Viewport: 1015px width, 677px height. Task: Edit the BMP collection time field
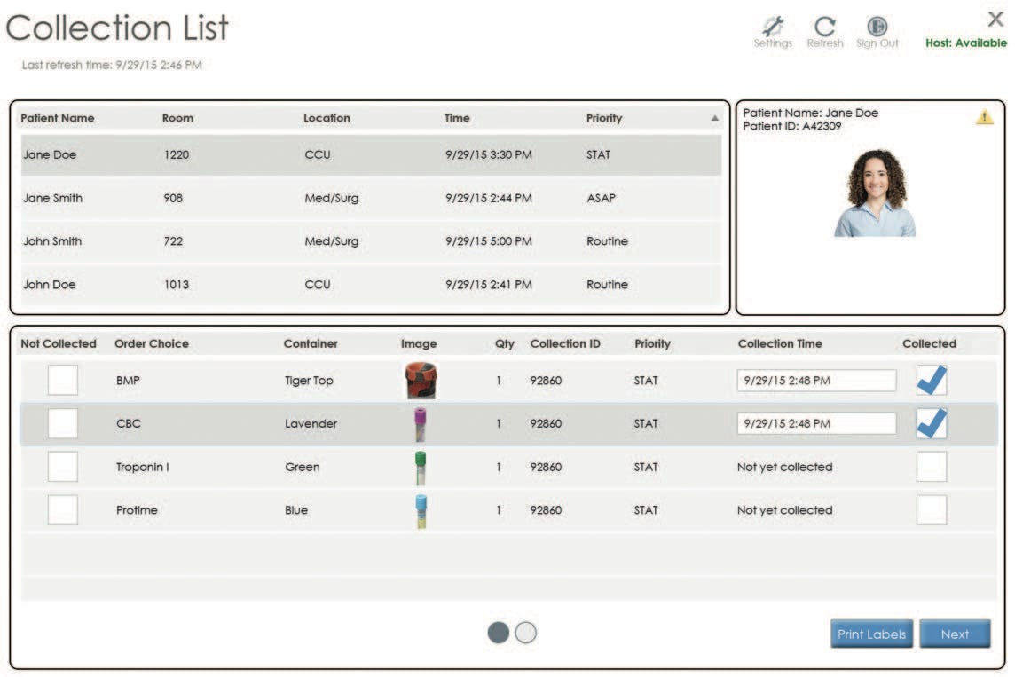[x=816, y=380]
